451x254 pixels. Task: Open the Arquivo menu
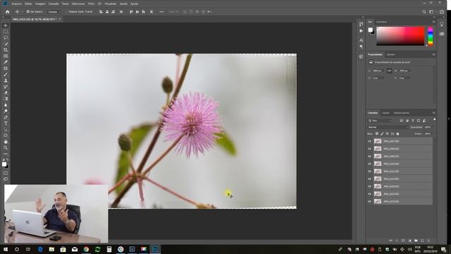pos(16,4)
